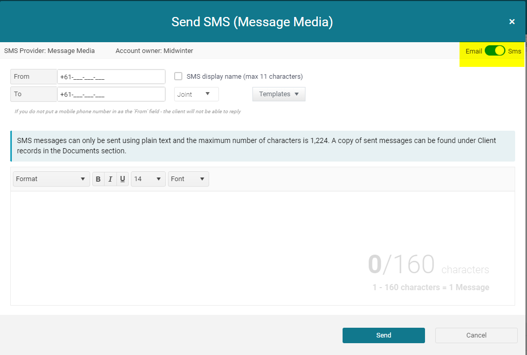Click the info banner about plain text SMS
The height and width of the screenshot is (355, 527).
point(263,146)
